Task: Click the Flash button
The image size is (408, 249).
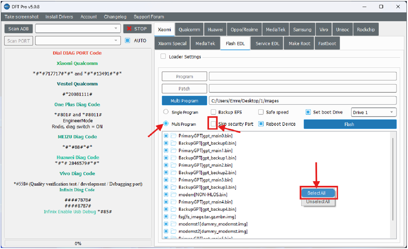Action: click(350, 124)
